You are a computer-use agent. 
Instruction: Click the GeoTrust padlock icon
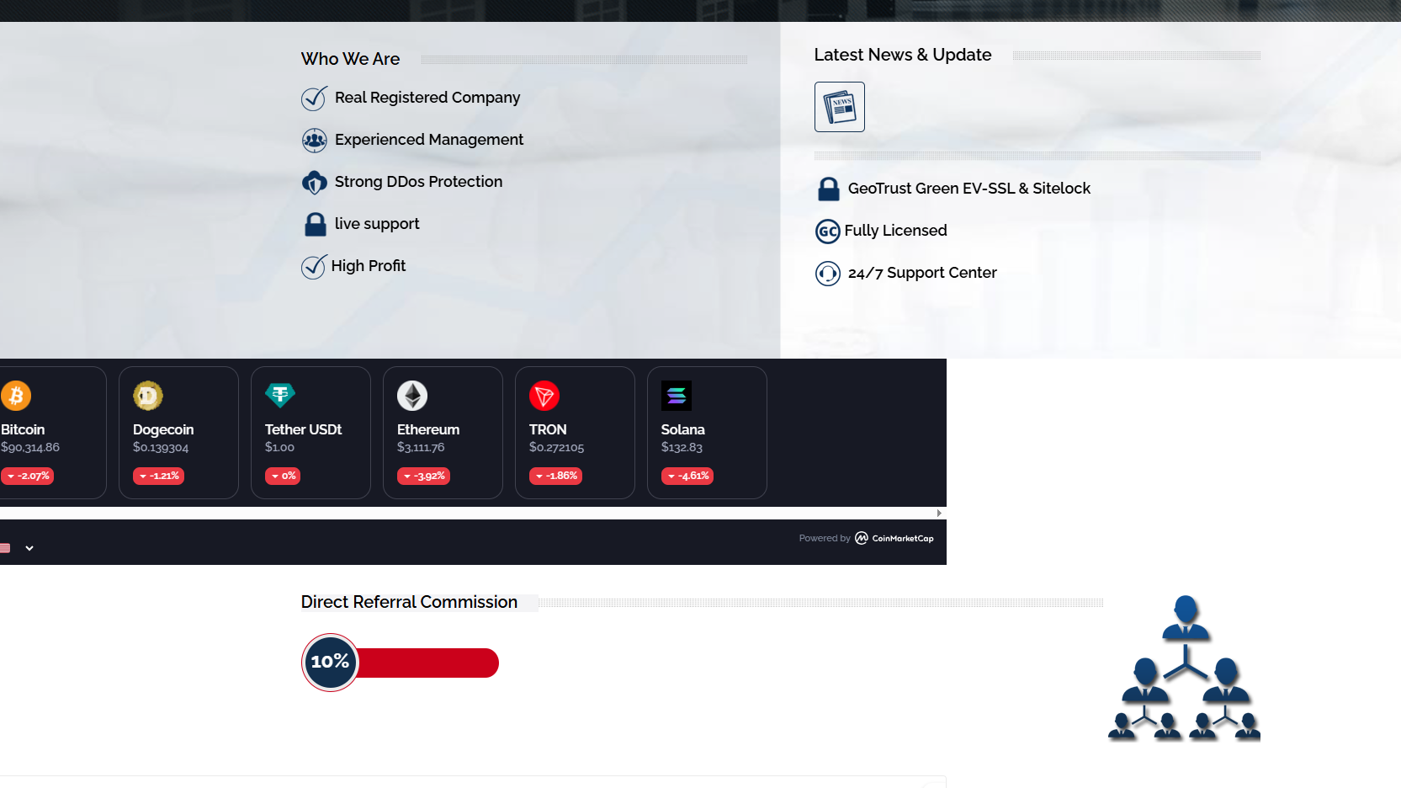[829, 189]
